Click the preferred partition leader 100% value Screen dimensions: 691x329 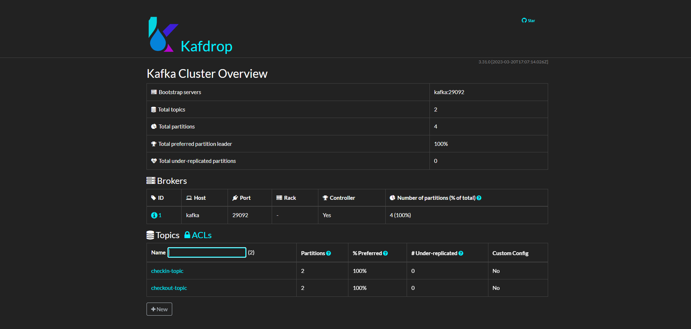tap(441, 144)
